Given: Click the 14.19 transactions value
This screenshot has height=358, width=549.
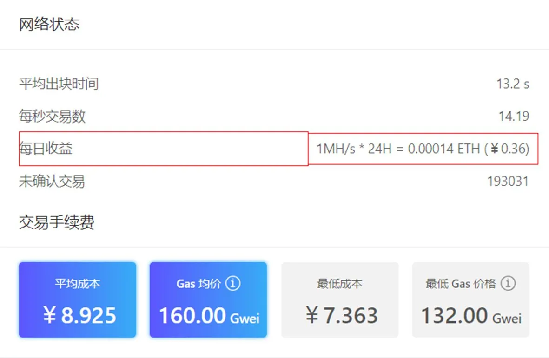Looking at the screenshot, I should pos(514,116).
